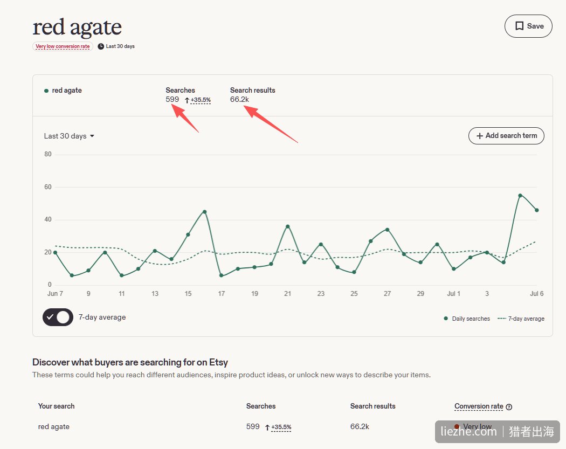Click the Very low conversion rate tag
The height and width of the screenshot is (449, 566).
63,46
